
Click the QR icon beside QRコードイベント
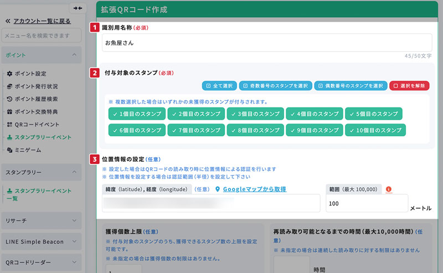(9, 125)
